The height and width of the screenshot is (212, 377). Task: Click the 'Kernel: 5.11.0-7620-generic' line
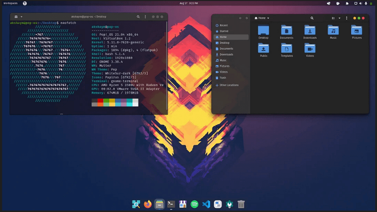pyautogui.click(x=118, y=42)
